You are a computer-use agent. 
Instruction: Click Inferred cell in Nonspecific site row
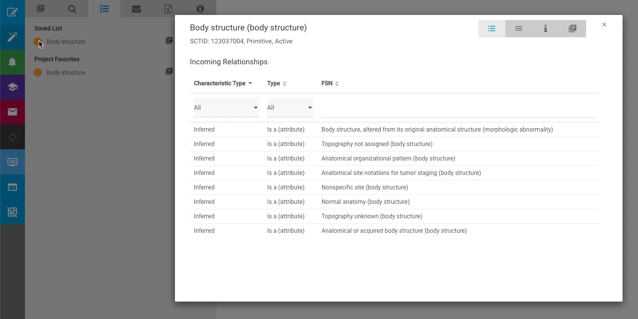click(x=204, y=187)
